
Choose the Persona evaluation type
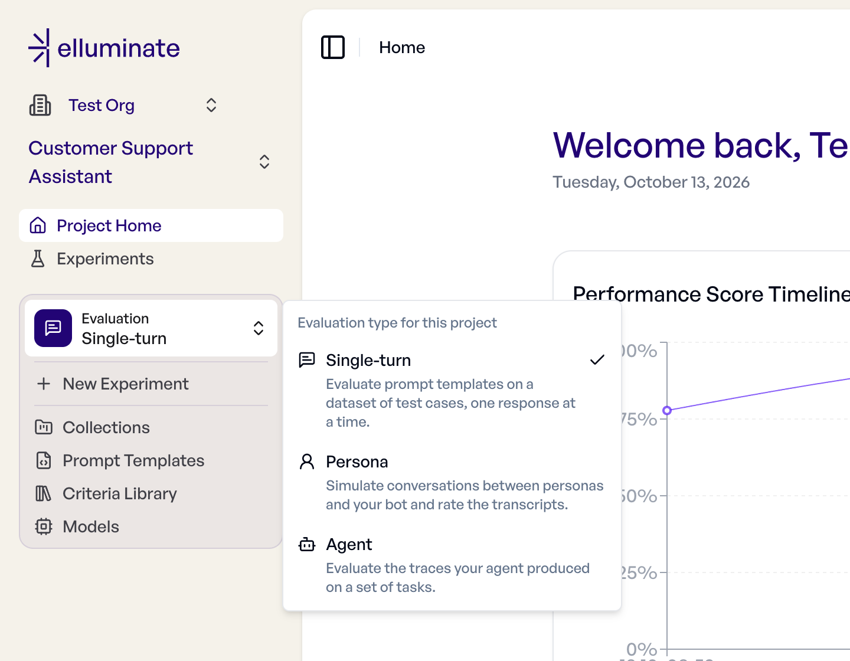point(452,483)
